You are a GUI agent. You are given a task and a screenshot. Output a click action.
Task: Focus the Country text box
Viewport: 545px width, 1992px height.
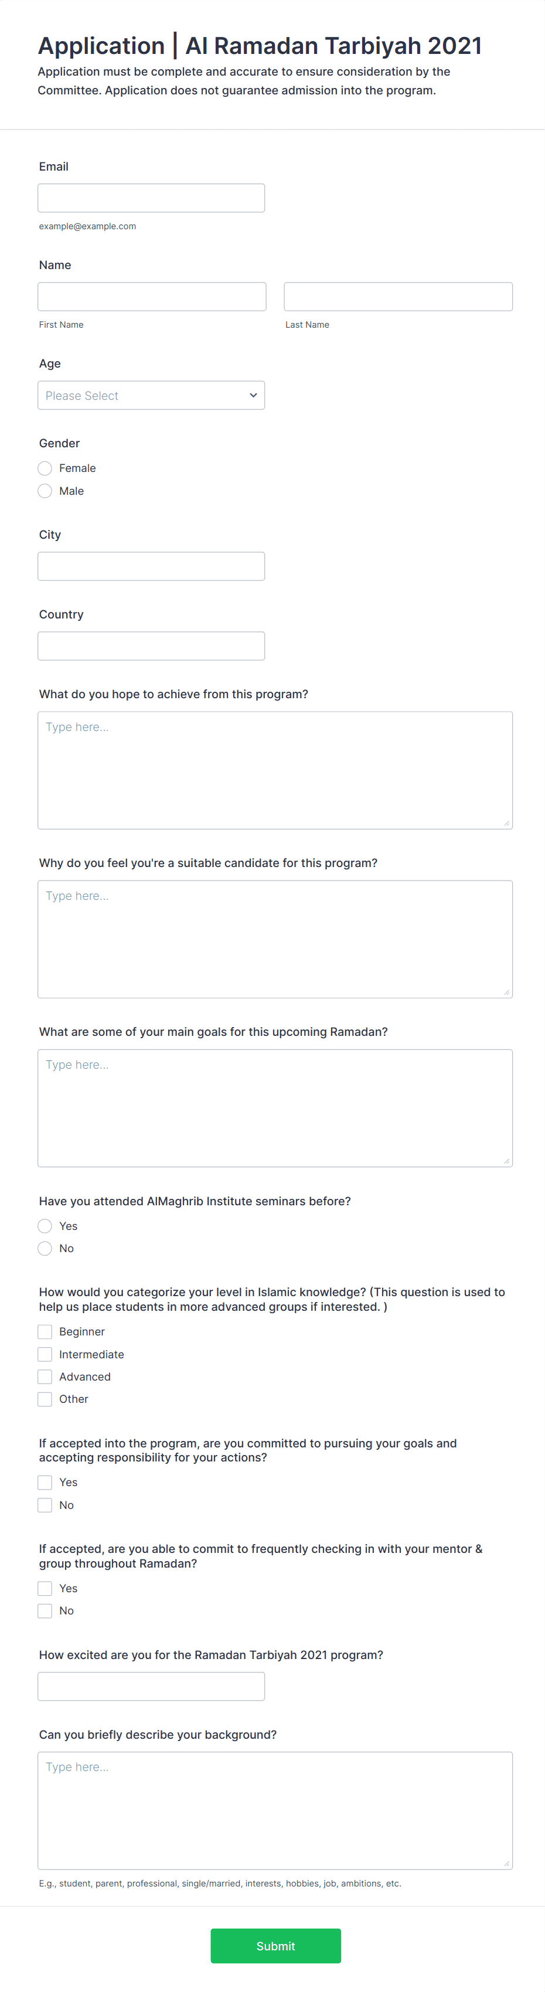tap(151, 645)
